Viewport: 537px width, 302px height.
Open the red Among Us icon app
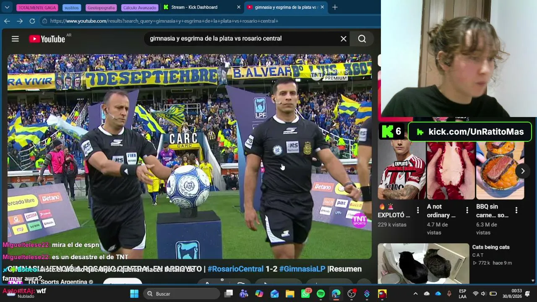click(x=382, y=294)
